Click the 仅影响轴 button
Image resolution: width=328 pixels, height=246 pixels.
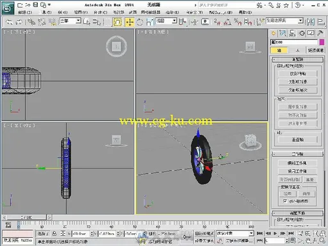click(x=298, y=74)
